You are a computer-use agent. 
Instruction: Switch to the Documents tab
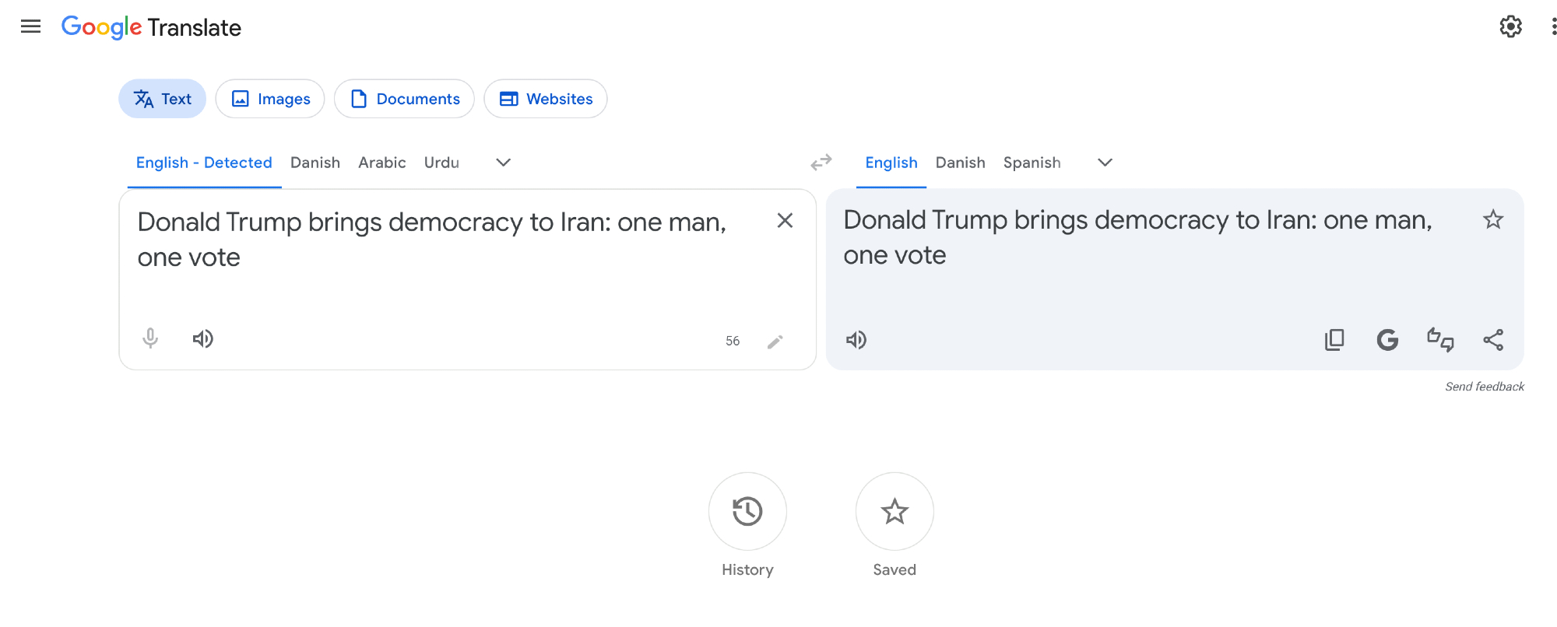pos(404,99)
